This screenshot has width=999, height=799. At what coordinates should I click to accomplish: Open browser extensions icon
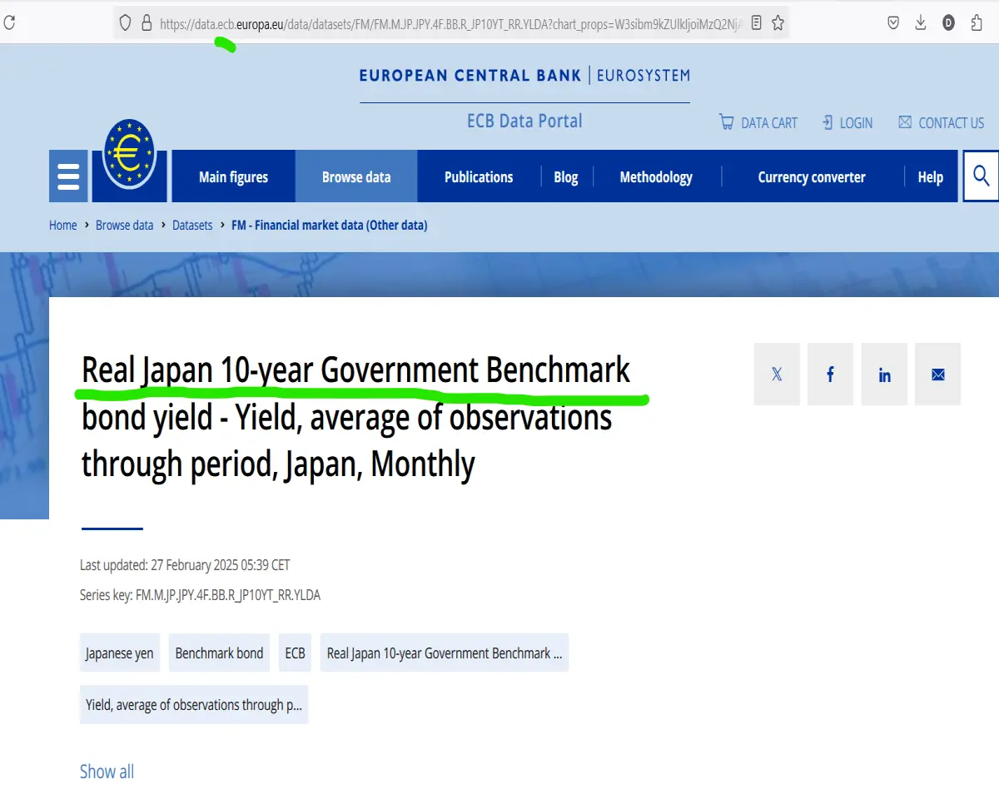[977, 23]
